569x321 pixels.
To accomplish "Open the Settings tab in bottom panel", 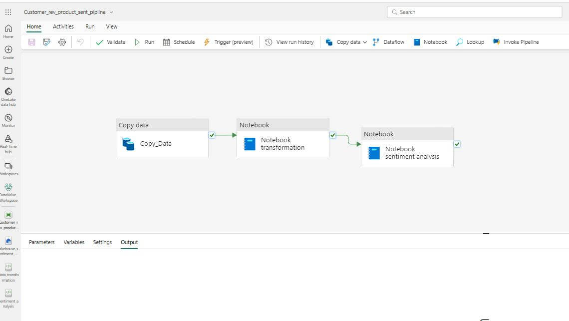I will coord(102,242).
